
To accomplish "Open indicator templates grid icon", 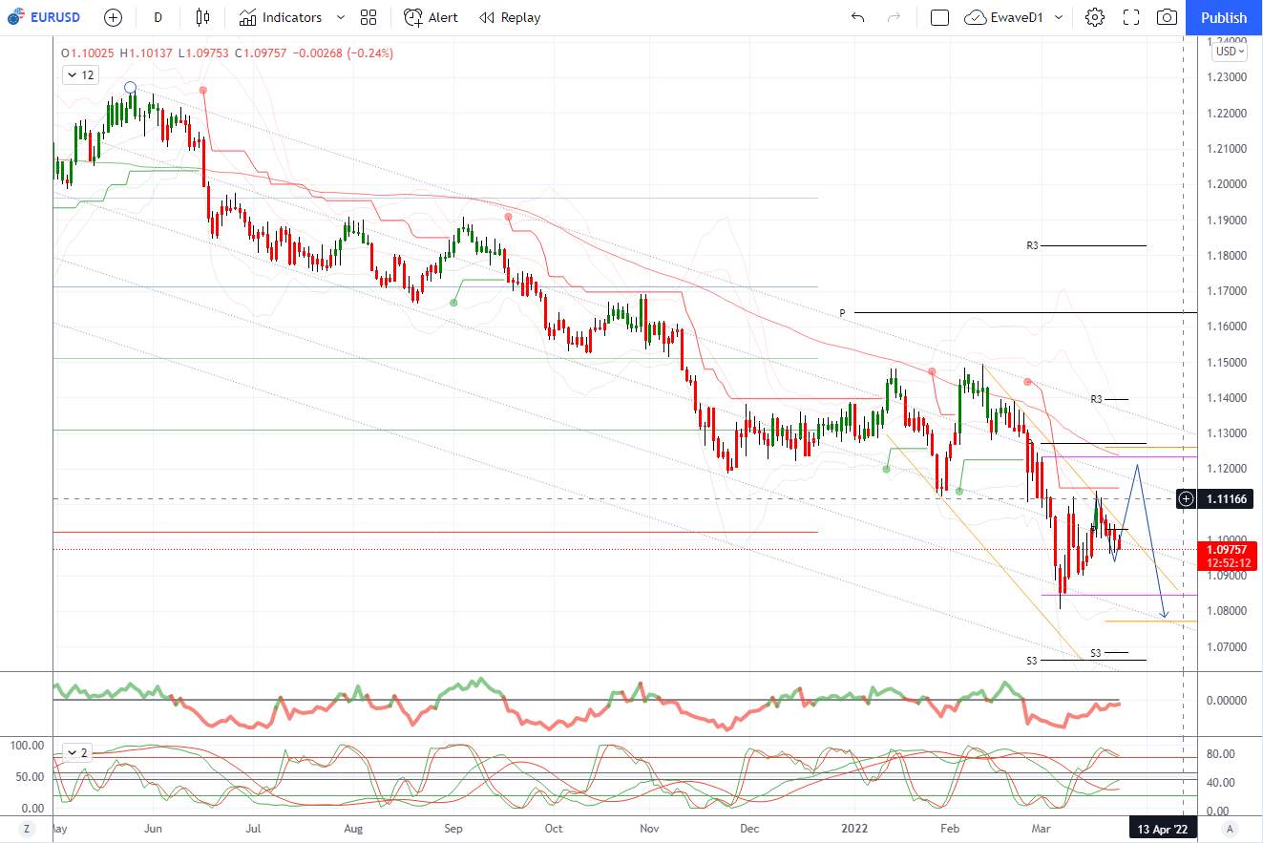I will click(368, 17).
